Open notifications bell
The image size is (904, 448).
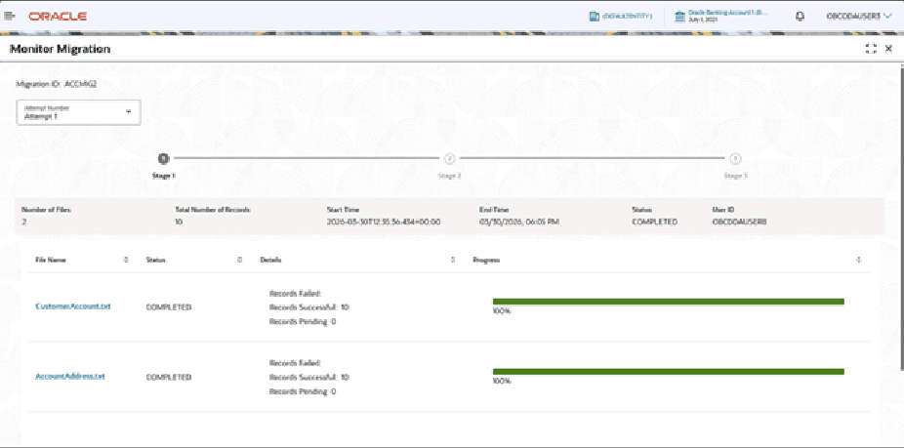coord(800,17)
